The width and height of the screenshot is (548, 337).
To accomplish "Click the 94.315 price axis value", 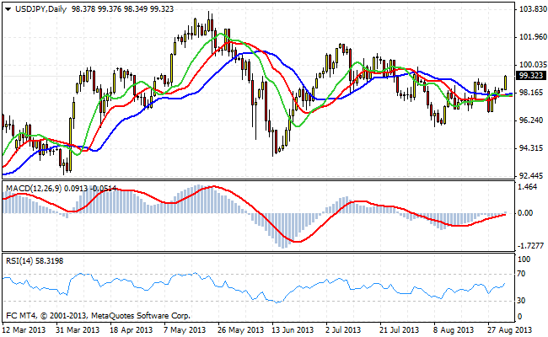I will [x=533, y=148].
